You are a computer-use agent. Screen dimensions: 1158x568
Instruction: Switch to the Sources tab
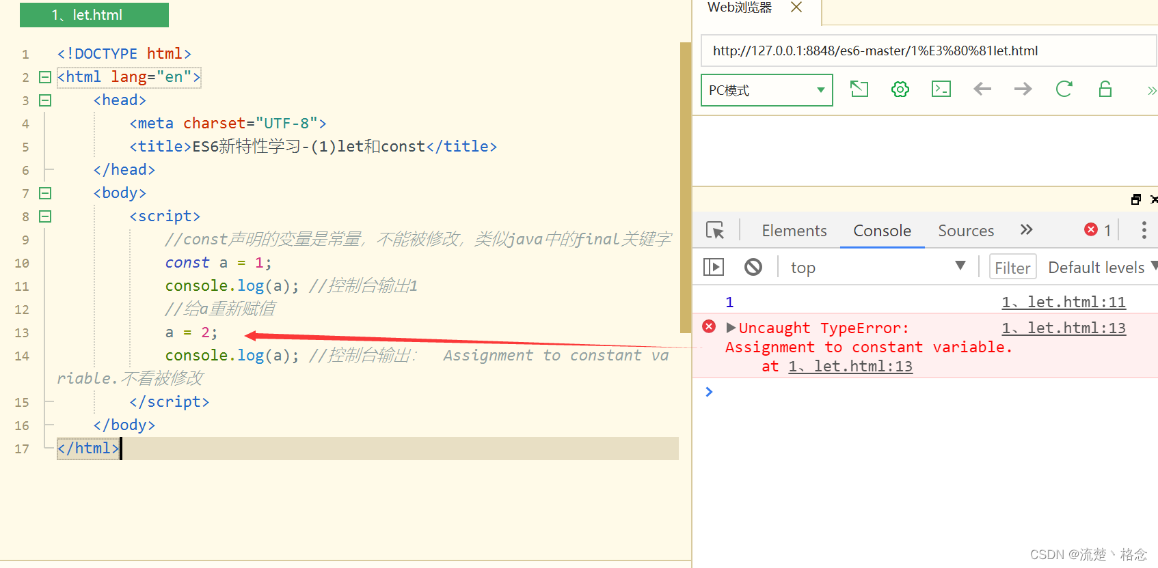pyautogui.click(x=966, y=231)
